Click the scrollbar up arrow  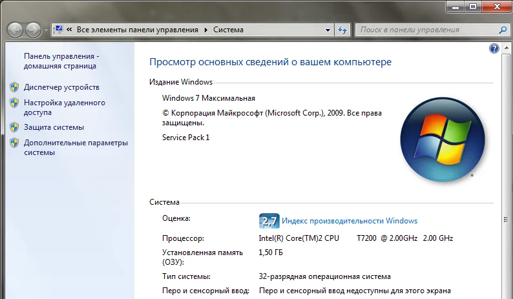click(507, 48)
